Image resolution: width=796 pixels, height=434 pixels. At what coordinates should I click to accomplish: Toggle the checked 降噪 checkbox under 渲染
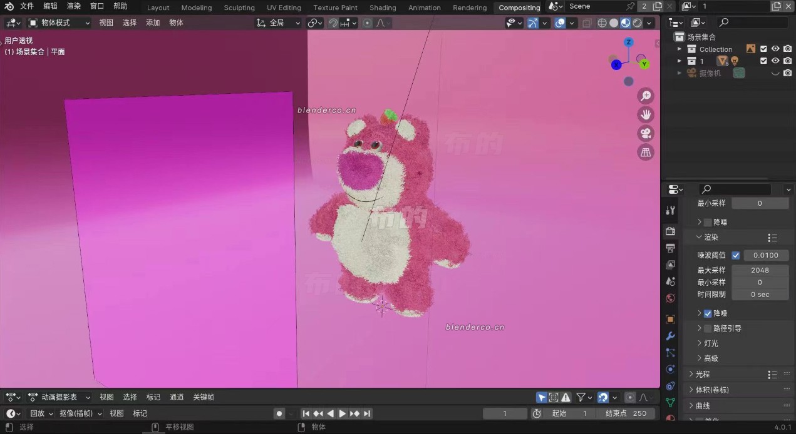(708, 313)
